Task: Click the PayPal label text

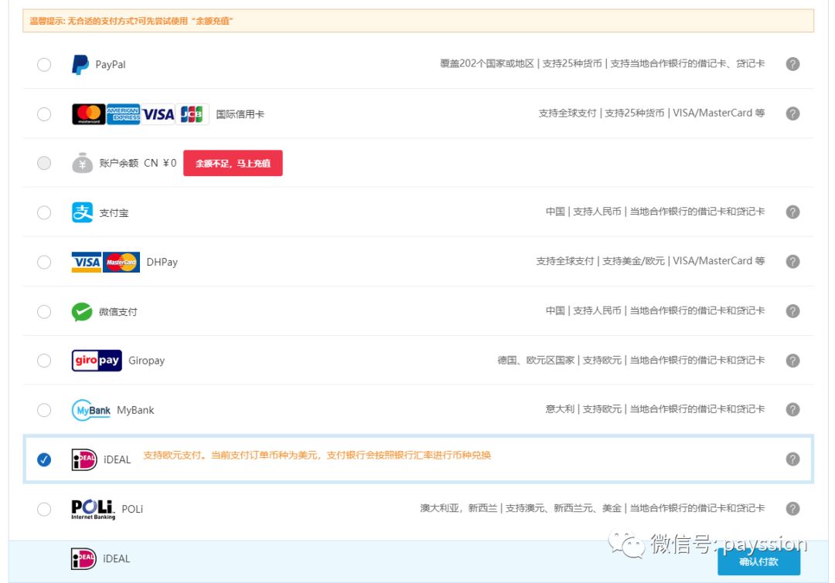Action: tap(111, 64)
